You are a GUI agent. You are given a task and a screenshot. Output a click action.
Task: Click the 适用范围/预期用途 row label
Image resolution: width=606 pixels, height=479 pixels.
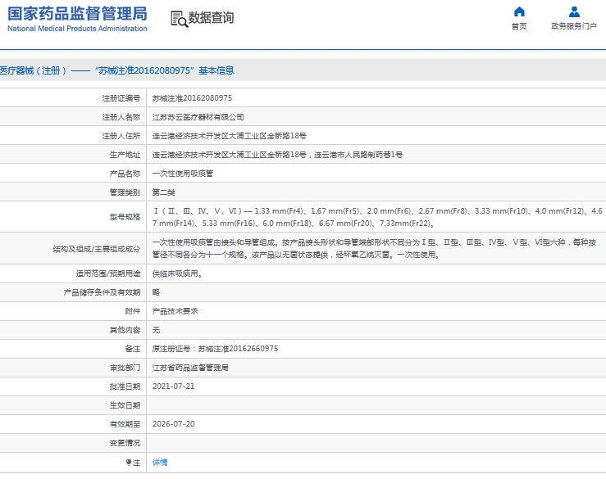[x=107, y=273]
